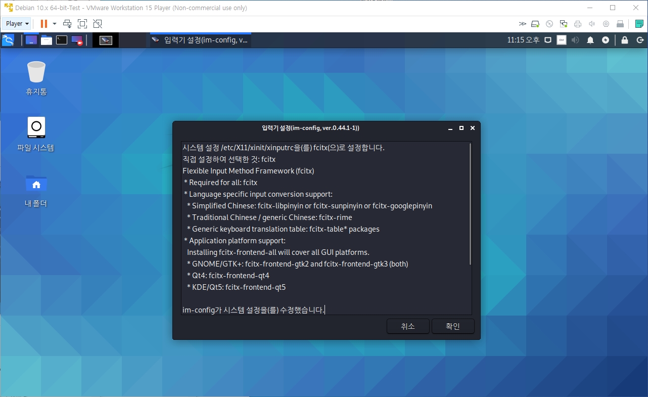Open the VMware message log note
This screenshot has height=397, width=648.
(639, 24)
